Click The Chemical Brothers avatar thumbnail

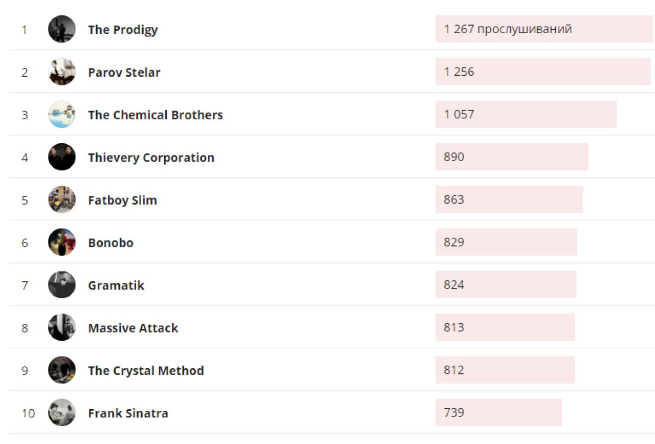pyautogui.click(x=62, y=115)
